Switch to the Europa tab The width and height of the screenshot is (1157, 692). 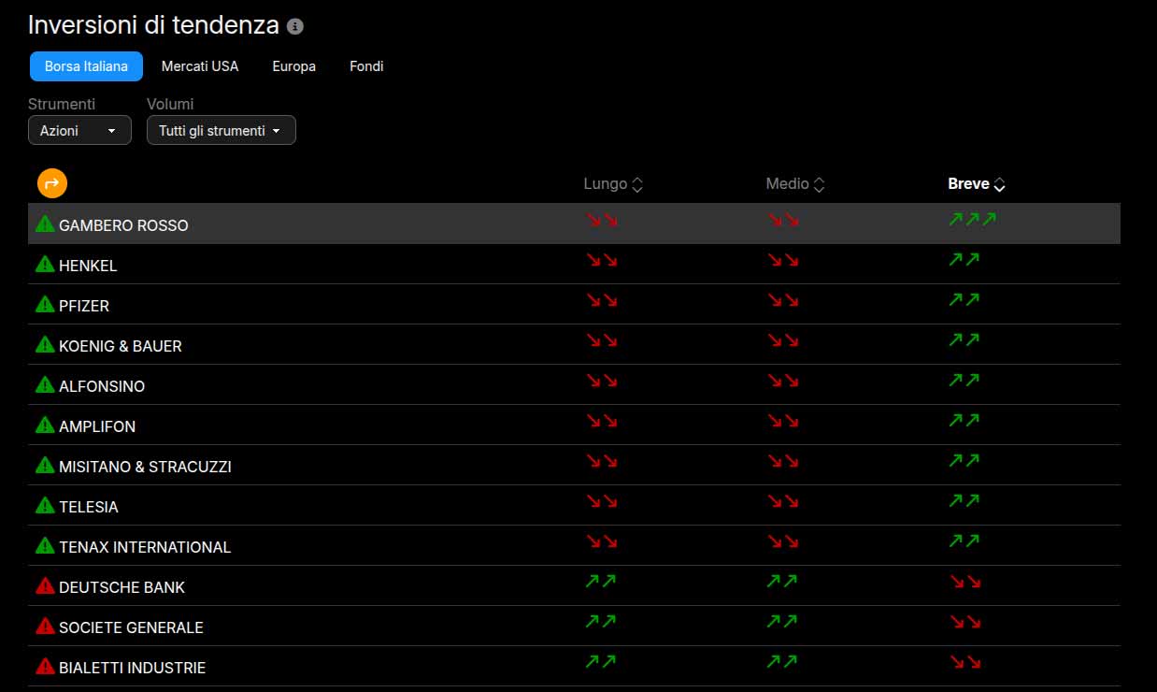point(293,66)
